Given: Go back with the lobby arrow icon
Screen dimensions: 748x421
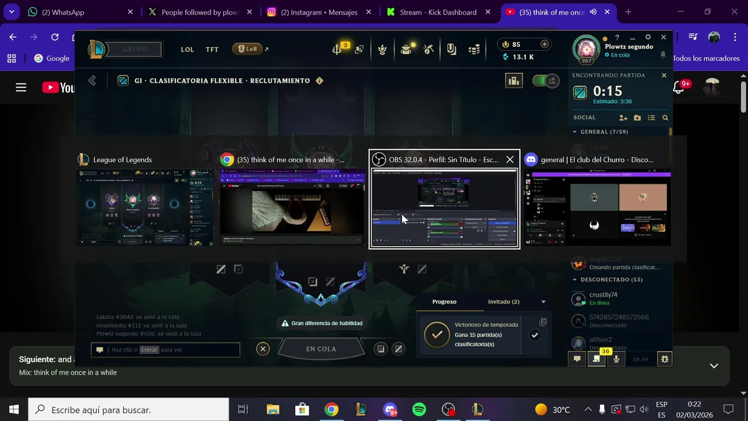Looking at the screenshot, I should coord(92,81).
